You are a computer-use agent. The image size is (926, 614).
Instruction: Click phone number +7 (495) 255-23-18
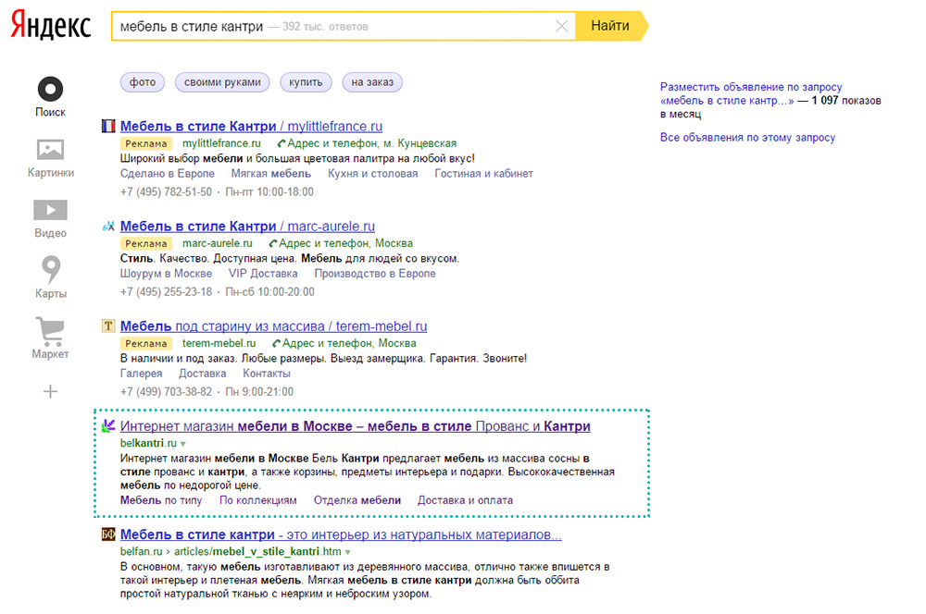(x=166, y=292)
